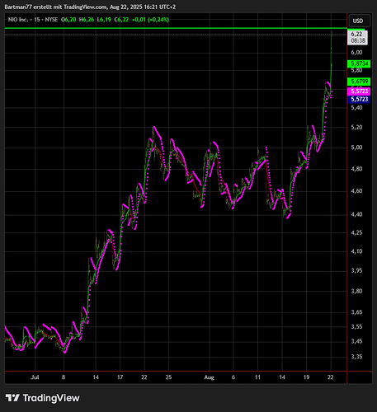Click the 3,80 price axis label

click(x=356, y=291)
